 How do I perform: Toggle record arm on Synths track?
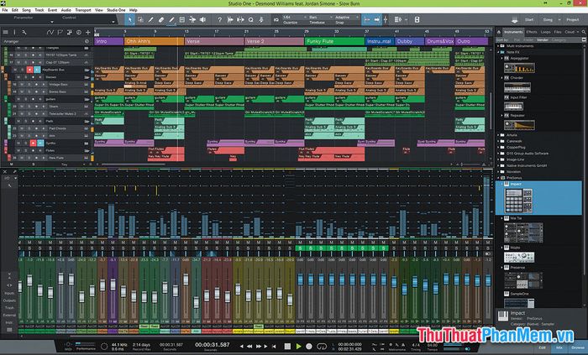pyautogui.click(x=33, y=143)
